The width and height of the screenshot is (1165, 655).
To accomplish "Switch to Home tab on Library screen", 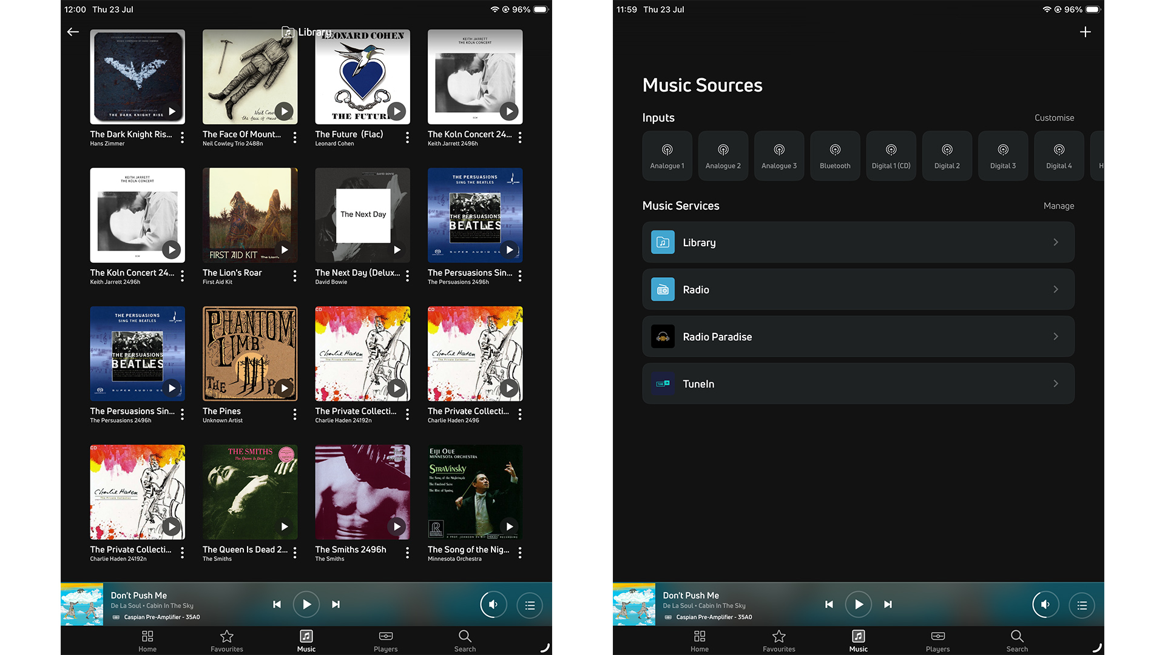I will [x=147, y=640].
